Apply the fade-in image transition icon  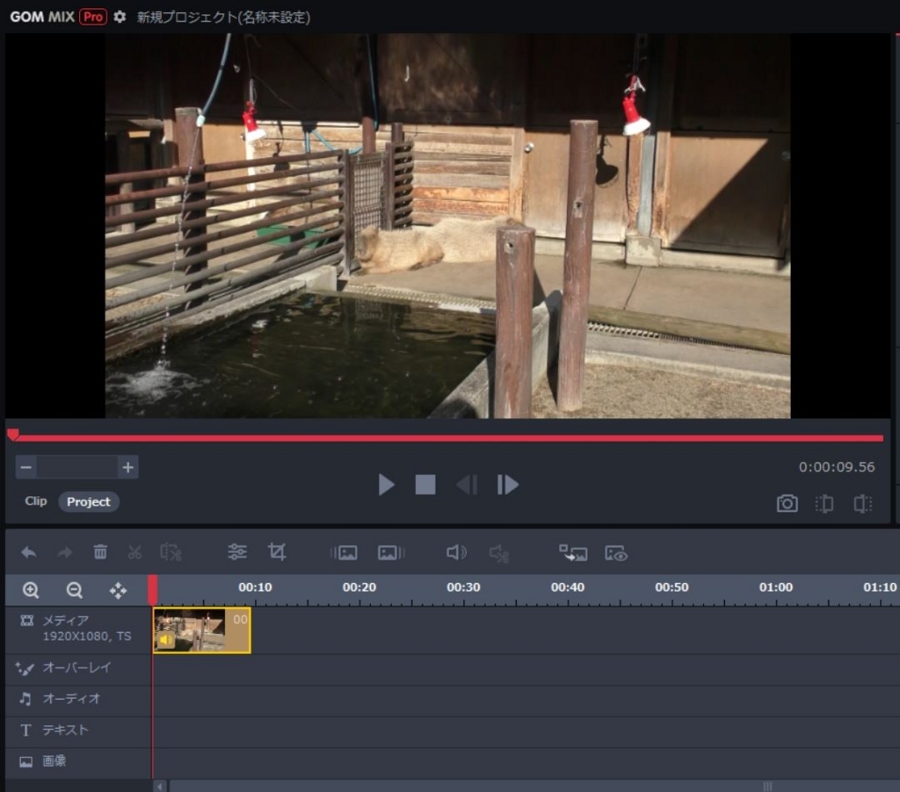coord(344,553)
